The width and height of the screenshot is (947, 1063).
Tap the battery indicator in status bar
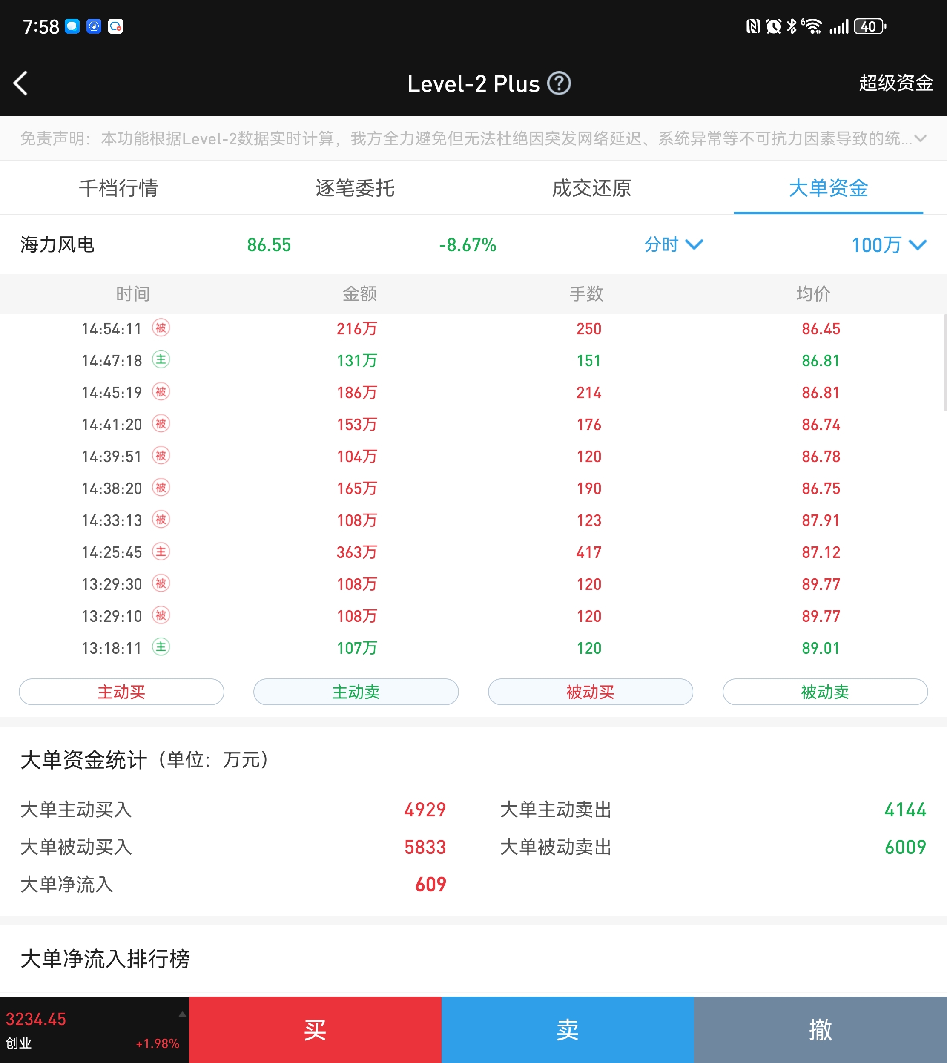[x=870, y=26]
